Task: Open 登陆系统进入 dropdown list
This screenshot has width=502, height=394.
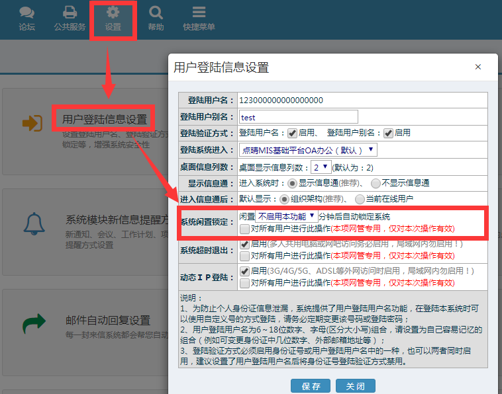Action: [308, 150]
